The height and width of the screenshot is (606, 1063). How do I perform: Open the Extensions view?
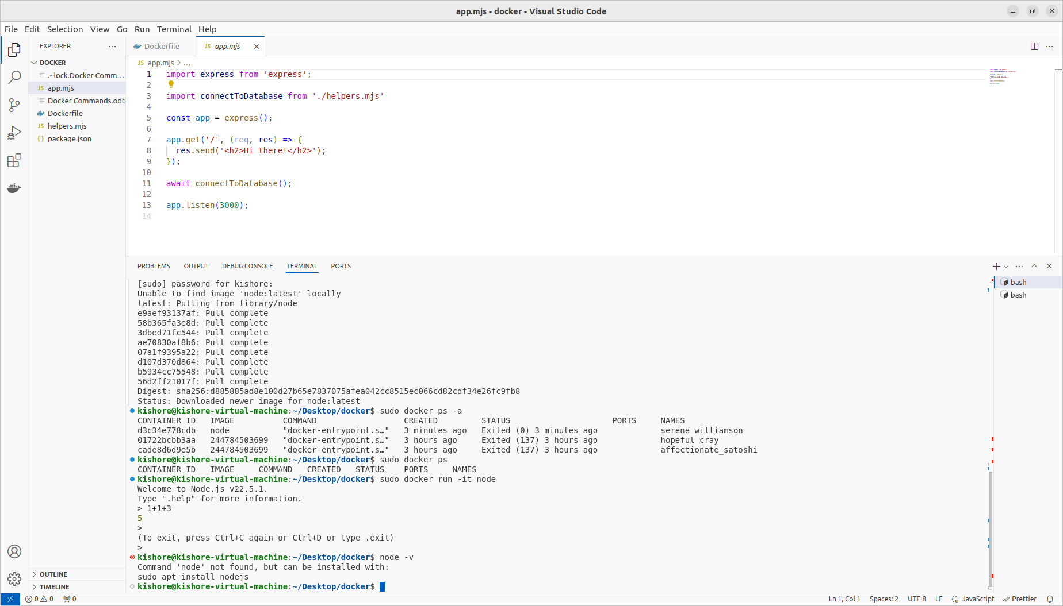pyautogui.click(x=14, y=161)
